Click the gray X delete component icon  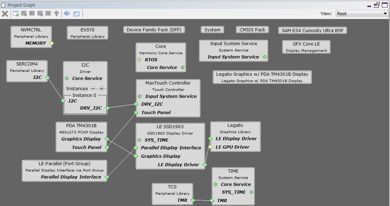coord(5,14)
